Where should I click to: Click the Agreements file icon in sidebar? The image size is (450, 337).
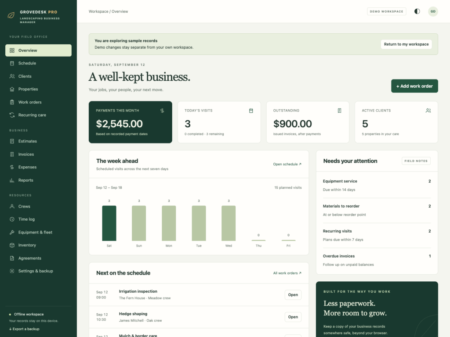point(12,258)
